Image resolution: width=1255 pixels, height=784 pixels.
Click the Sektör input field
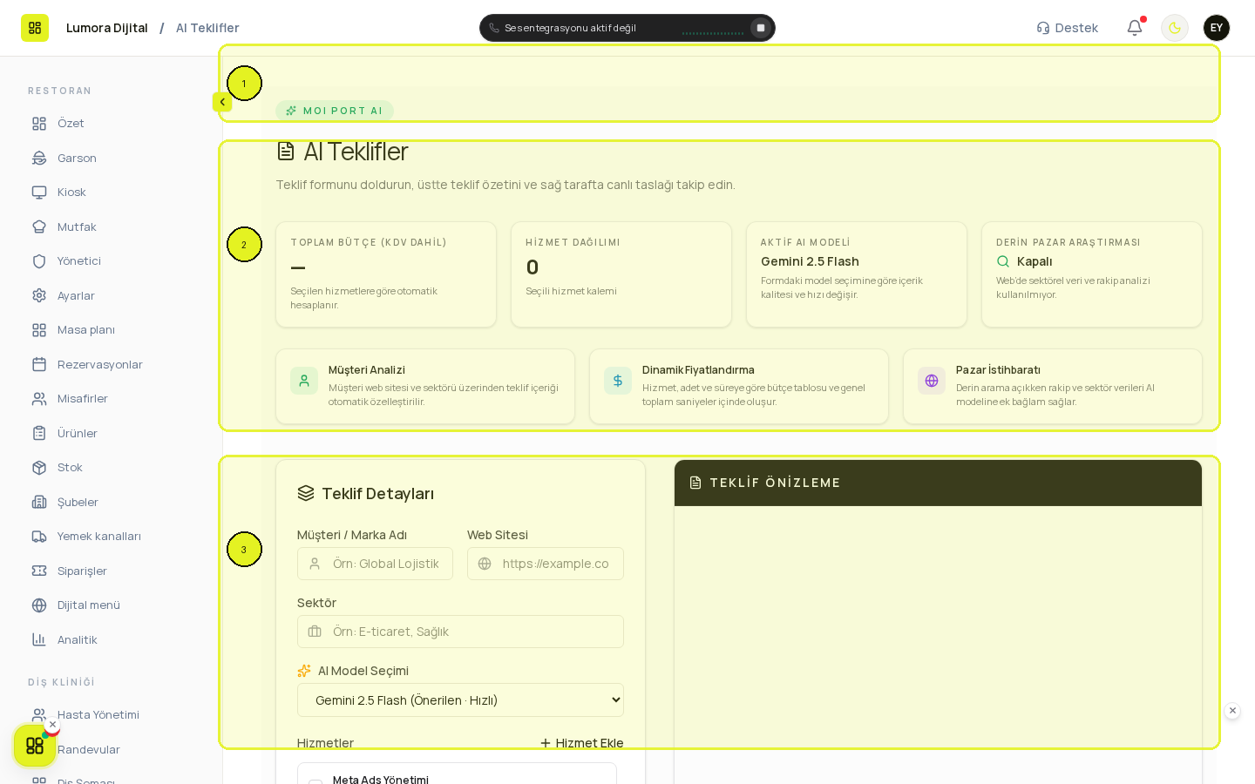(x=460, y=632)
